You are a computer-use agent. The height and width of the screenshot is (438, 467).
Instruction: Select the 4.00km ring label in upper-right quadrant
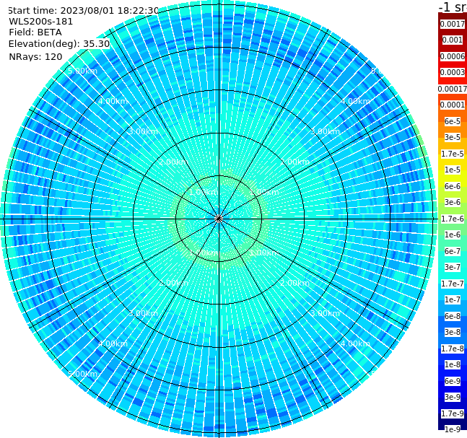click(x=355, y=101)
